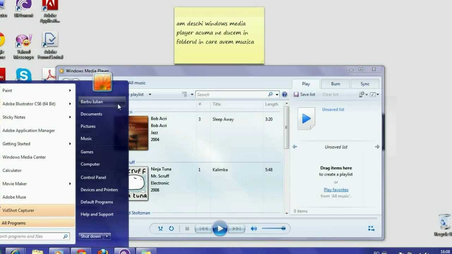Sort by the Length column header
The image size is (452, 254).
click(272, 104)
